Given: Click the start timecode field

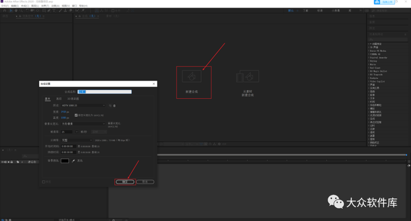Looking at the screenshot, I should coord(68,146).
